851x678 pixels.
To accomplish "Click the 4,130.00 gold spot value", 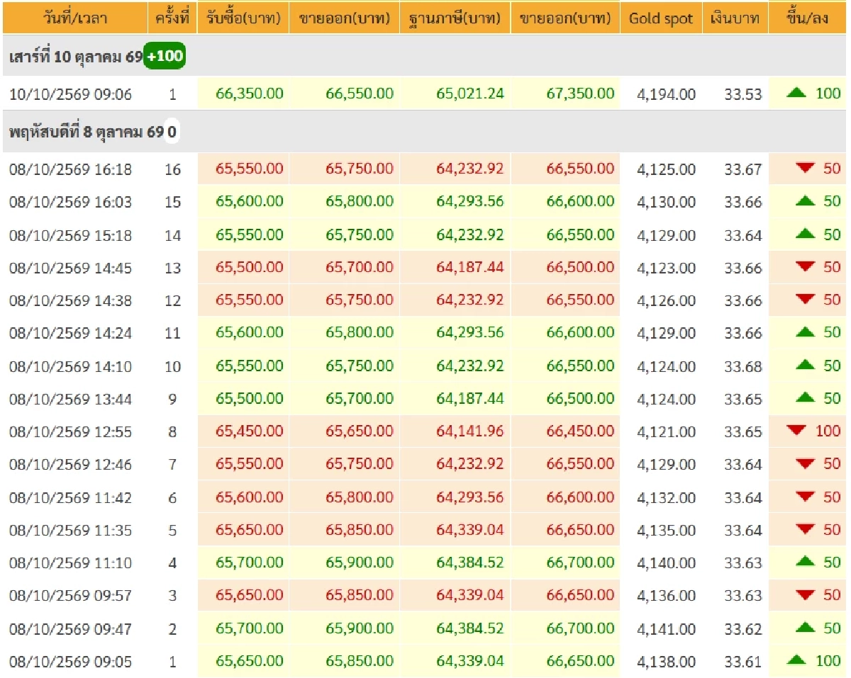I will point(666,203).
